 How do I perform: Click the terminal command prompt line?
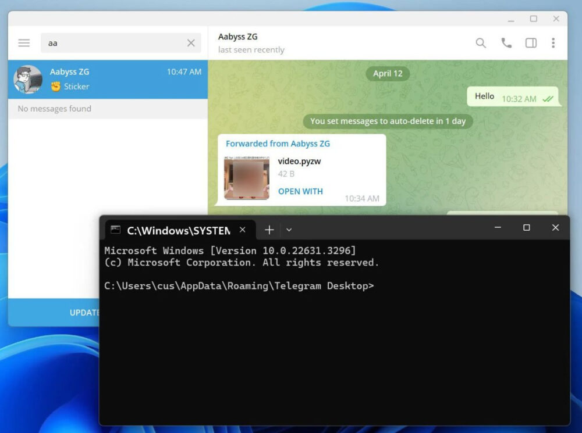point(239,286)
